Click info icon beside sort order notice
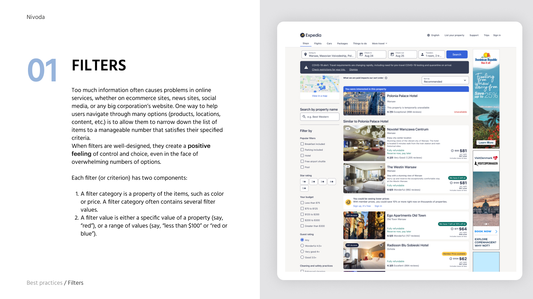 pyautogui.click(x=386, y=78)
